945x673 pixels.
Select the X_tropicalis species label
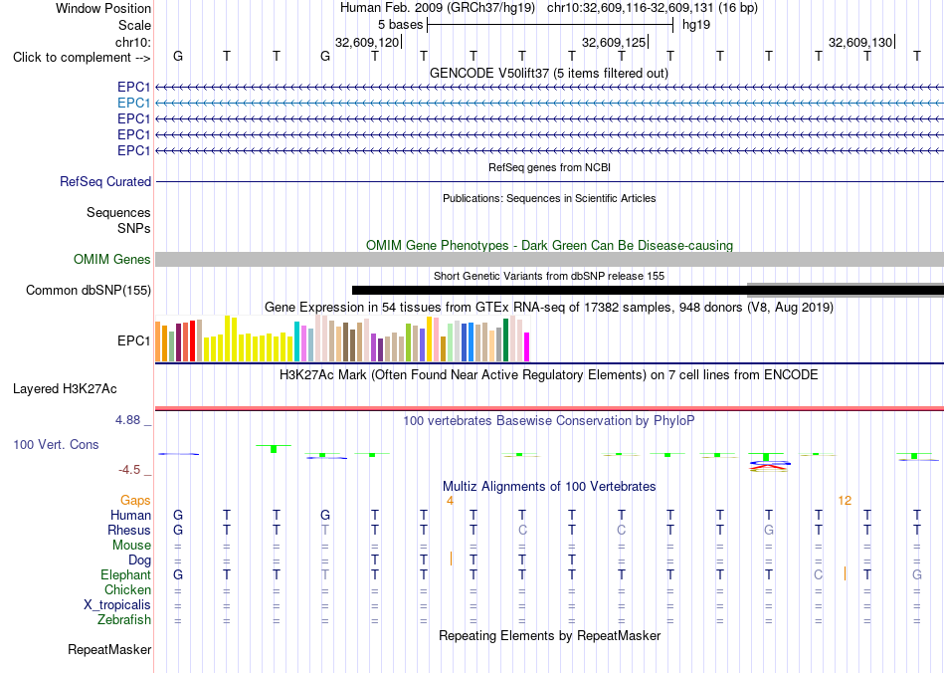click(x=117, y=605)
